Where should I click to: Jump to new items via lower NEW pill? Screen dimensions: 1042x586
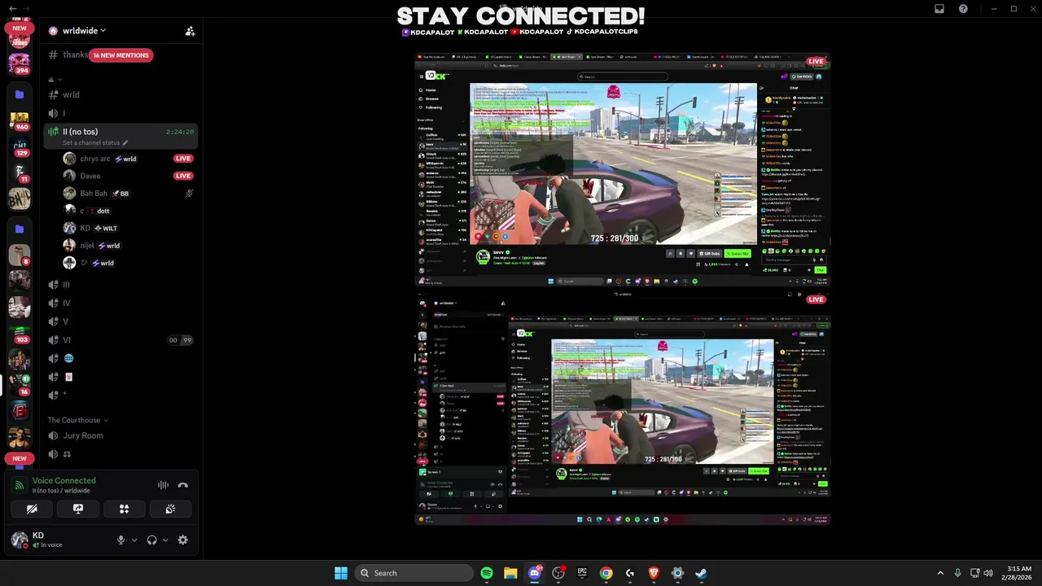click(x=20, y=458)
